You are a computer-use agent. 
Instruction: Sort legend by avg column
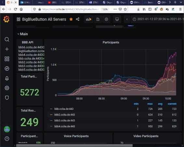(160, 104)
